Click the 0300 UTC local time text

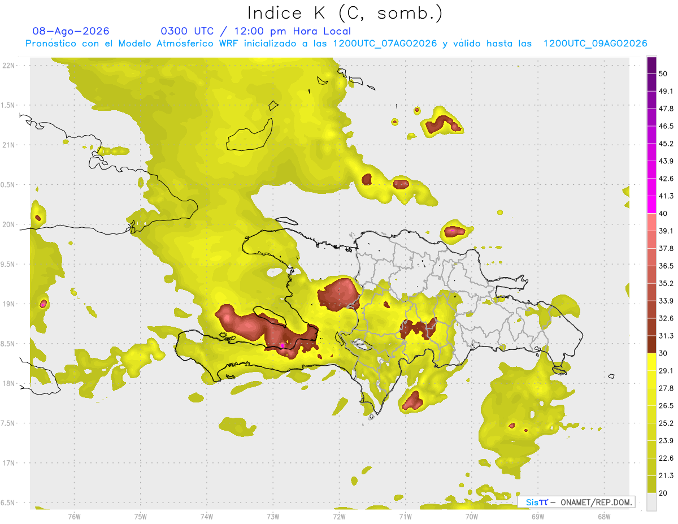pos(256,31)
